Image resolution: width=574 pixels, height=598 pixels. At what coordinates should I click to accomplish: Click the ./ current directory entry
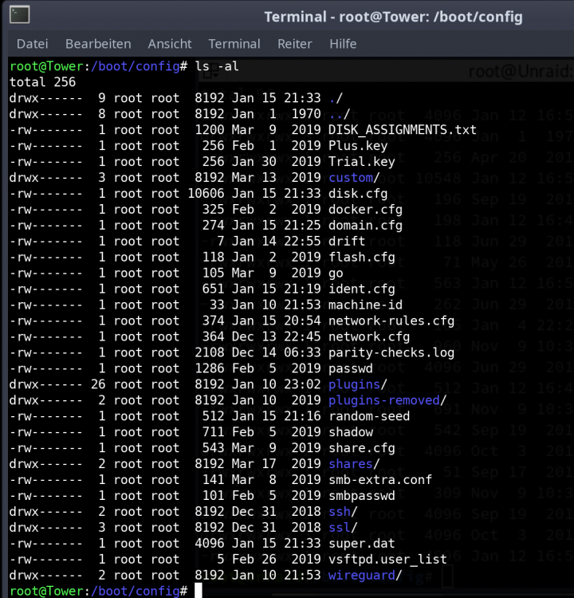point(336,98)
